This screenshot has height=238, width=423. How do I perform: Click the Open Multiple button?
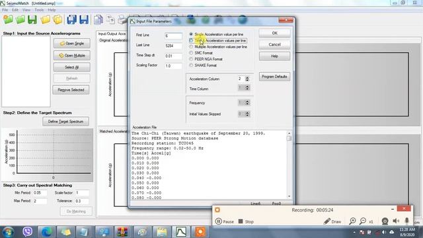72,56
